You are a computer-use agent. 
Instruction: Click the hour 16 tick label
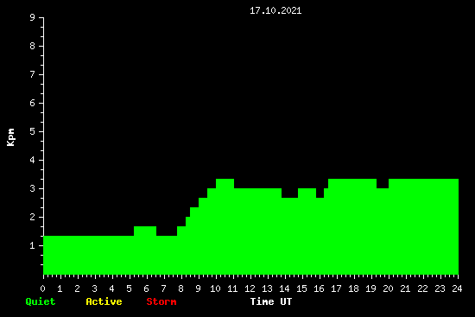[319, 288]
